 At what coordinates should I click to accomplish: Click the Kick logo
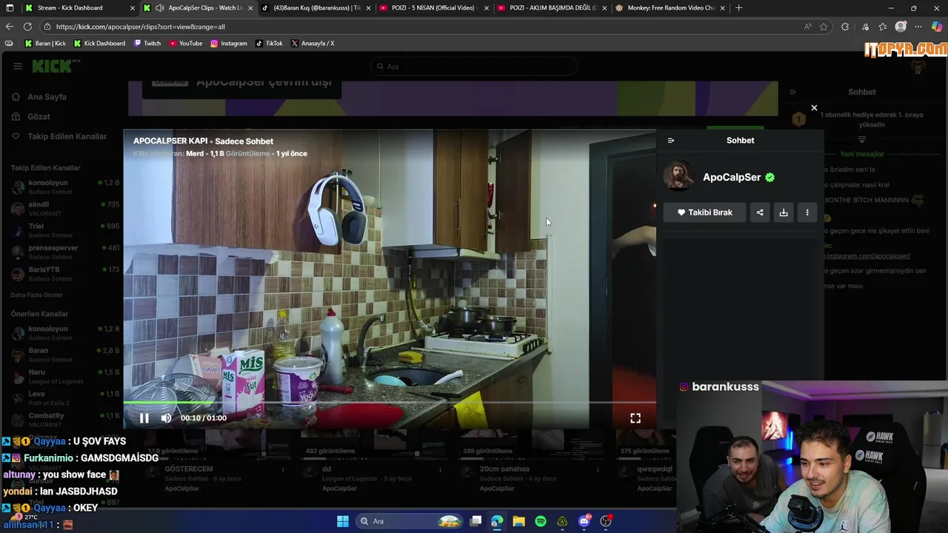point(52,66)
